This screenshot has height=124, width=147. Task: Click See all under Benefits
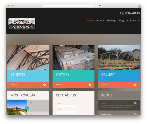tap(14, 84)
